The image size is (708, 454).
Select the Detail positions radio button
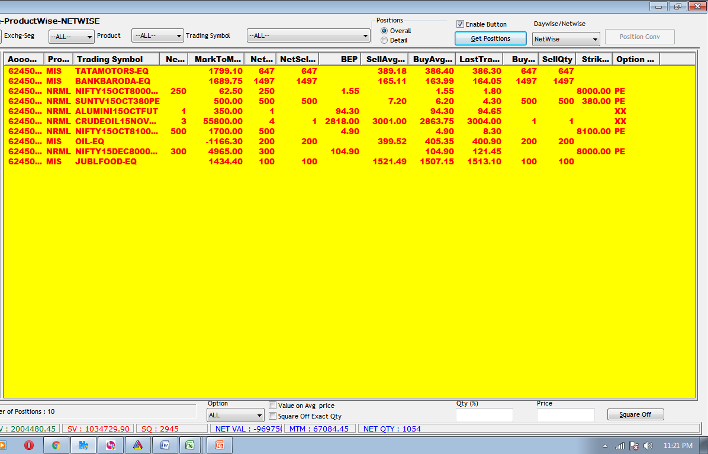click(x=384, y=40)
